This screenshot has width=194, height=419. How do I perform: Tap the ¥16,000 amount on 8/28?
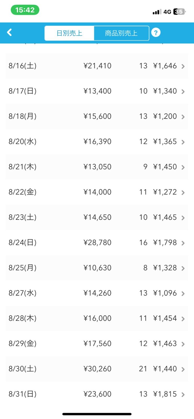tap(97, 318)
